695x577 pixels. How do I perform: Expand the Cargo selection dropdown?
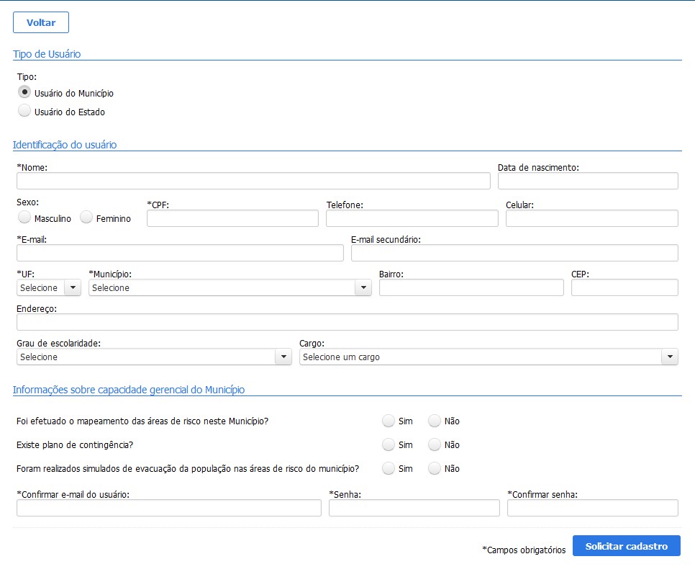488,357
